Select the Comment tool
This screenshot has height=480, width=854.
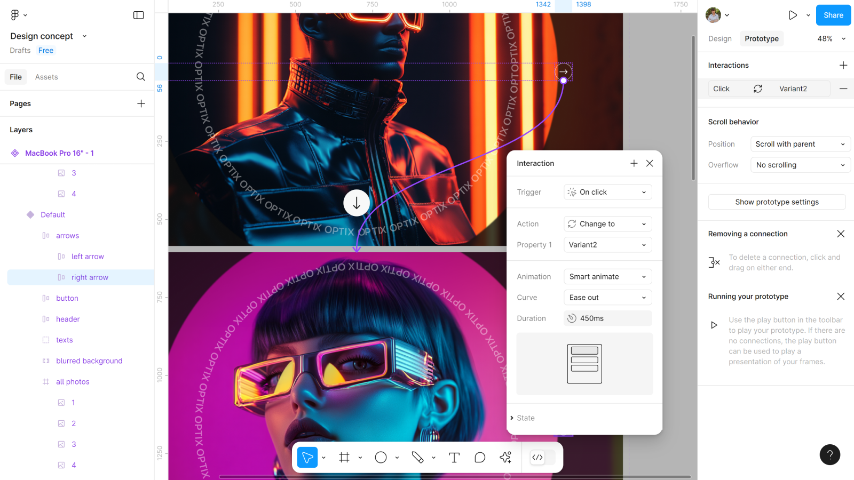tap(480, 458)
